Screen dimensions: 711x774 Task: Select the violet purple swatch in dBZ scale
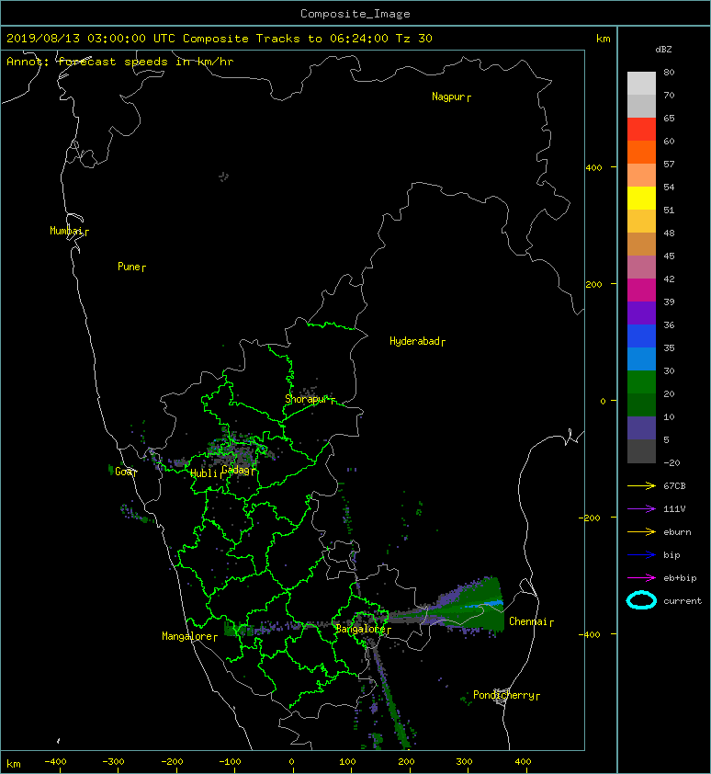pyautogui.click(x=641, y=313)
